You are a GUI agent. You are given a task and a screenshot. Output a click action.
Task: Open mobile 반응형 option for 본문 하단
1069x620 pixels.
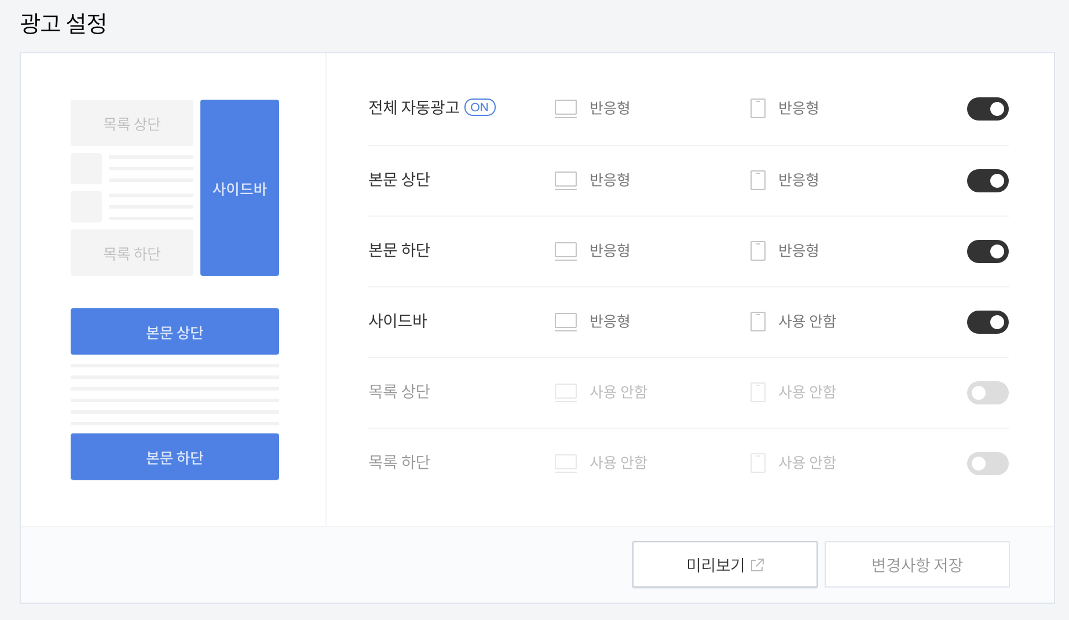click(x=799, y=250)
